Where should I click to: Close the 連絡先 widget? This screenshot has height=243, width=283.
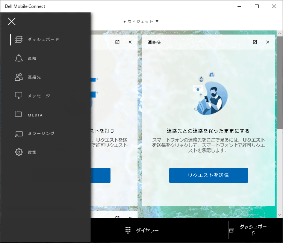click(268, 42)
